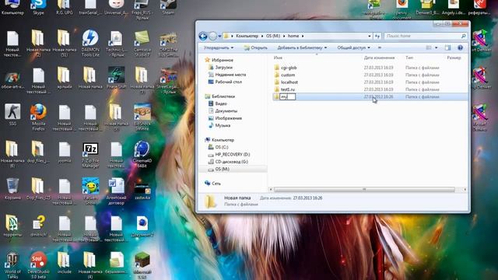The image size is (498, 280).
Task: Click the 'Открыть' toolbar button
Action: (x=256, y=47)
